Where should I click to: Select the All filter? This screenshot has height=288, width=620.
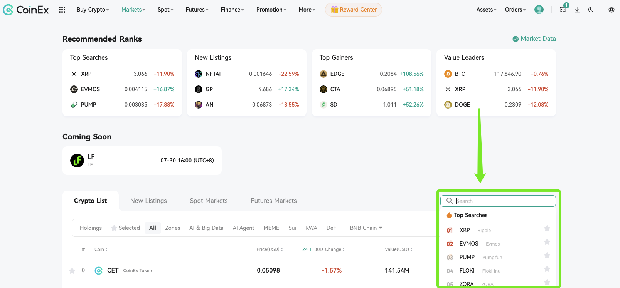point(153,228)
